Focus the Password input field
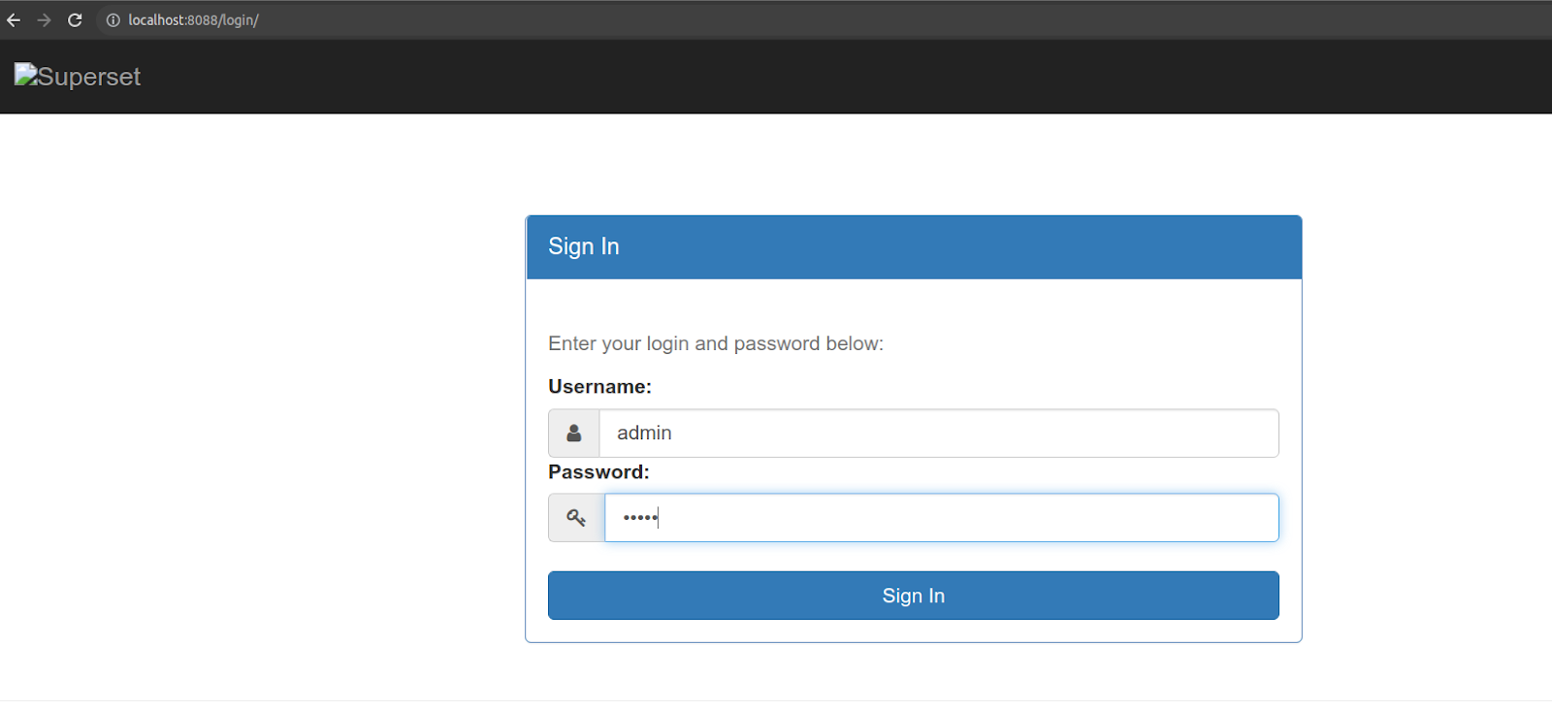 [942, 518]
